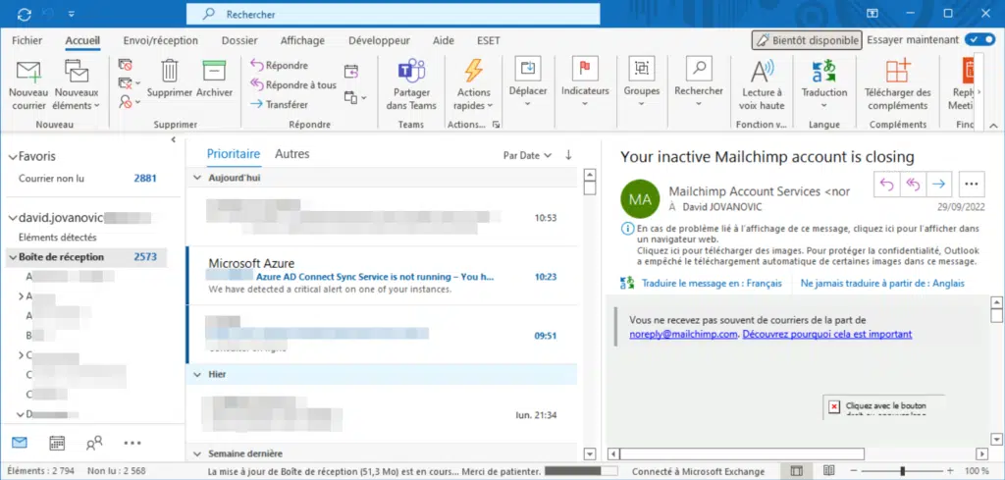Click Découvrez pourquoi cela est important link
1005x480 pixels.
826,334
